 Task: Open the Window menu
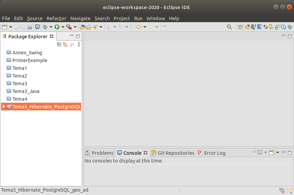tap(156, 18)
